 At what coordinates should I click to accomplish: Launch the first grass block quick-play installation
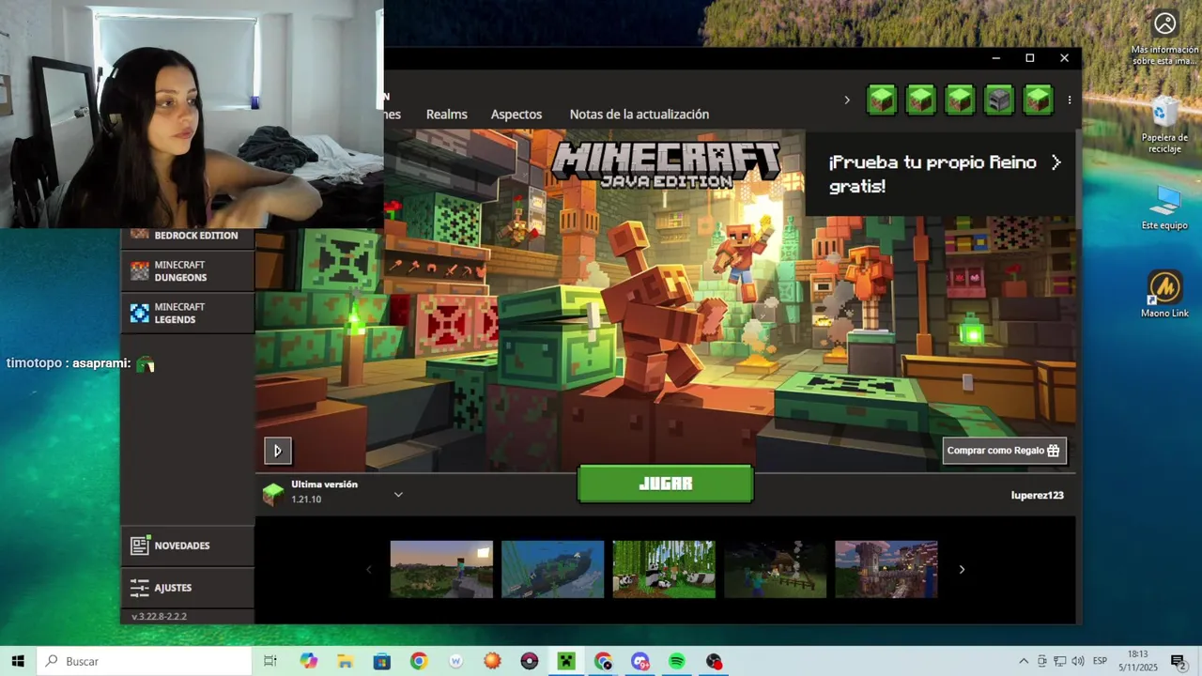881,100
